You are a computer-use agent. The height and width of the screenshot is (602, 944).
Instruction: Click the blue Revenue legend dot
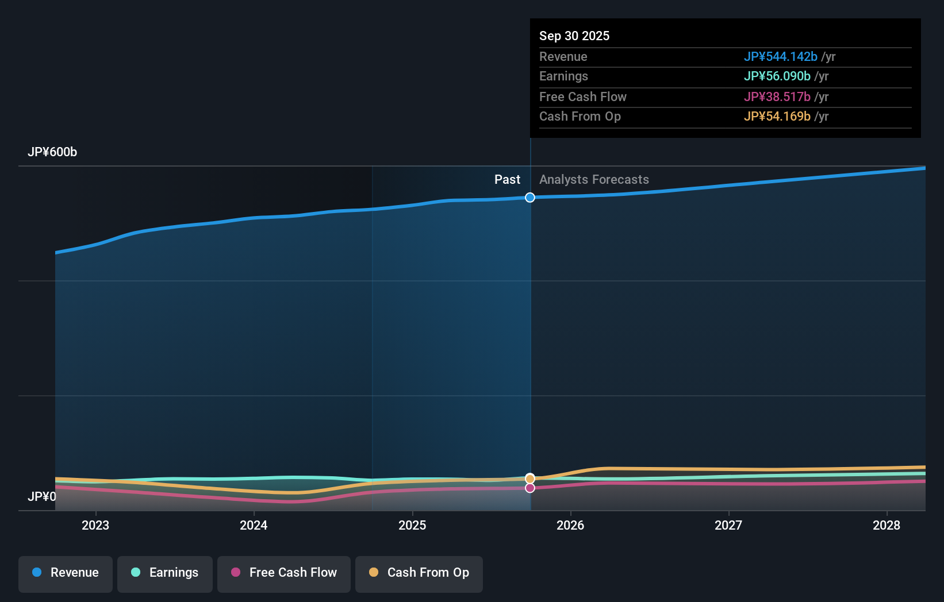tap(38, 573)
